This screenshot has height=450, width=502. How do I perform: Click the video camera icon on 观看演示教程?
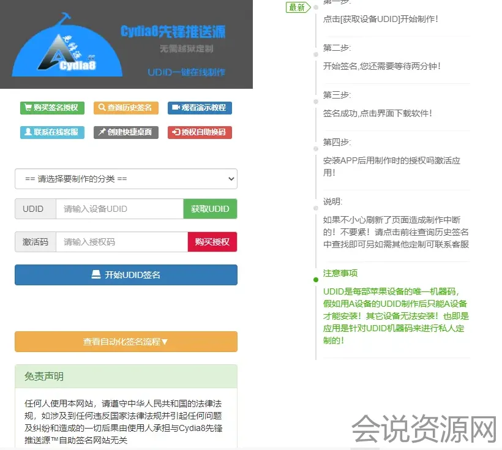176,108
